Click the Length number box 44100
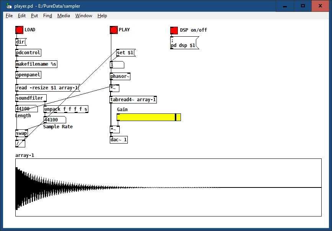This screenshot has height=231, width=332. (x=27, y=109)
